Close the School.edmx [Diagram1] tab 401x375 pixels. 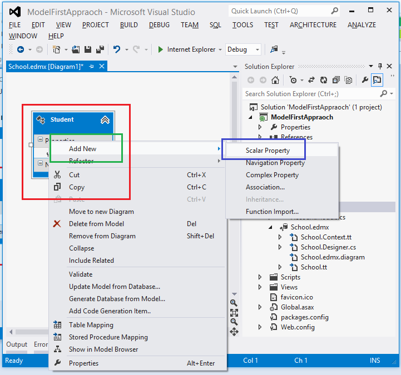pos(102,67)
